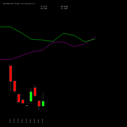Click the high value 'H: 4.30'
The image size is (127, 127).
click(x=64, y=7)
